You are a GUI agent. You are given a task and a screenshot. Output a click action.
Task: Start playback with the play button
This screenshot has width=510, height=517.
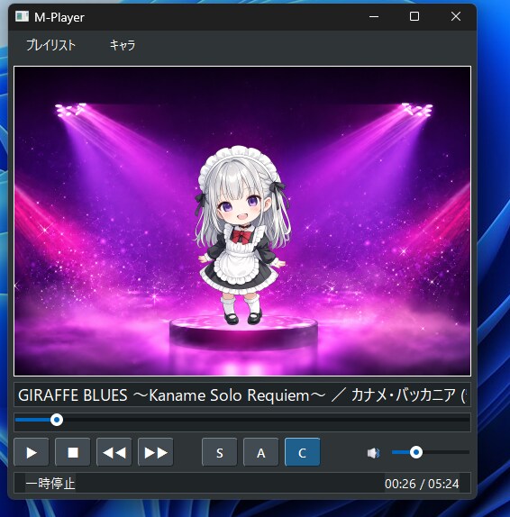32,452
